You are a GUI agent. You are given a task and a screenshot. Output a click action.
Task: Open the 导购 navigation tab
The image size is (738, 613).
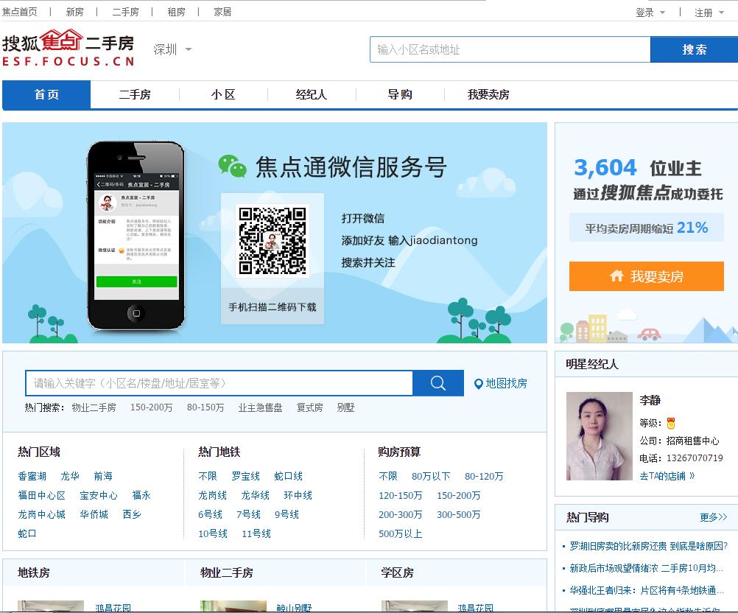point(400,94)
